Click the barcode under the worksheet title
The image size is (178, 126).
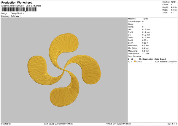(19, 10)
